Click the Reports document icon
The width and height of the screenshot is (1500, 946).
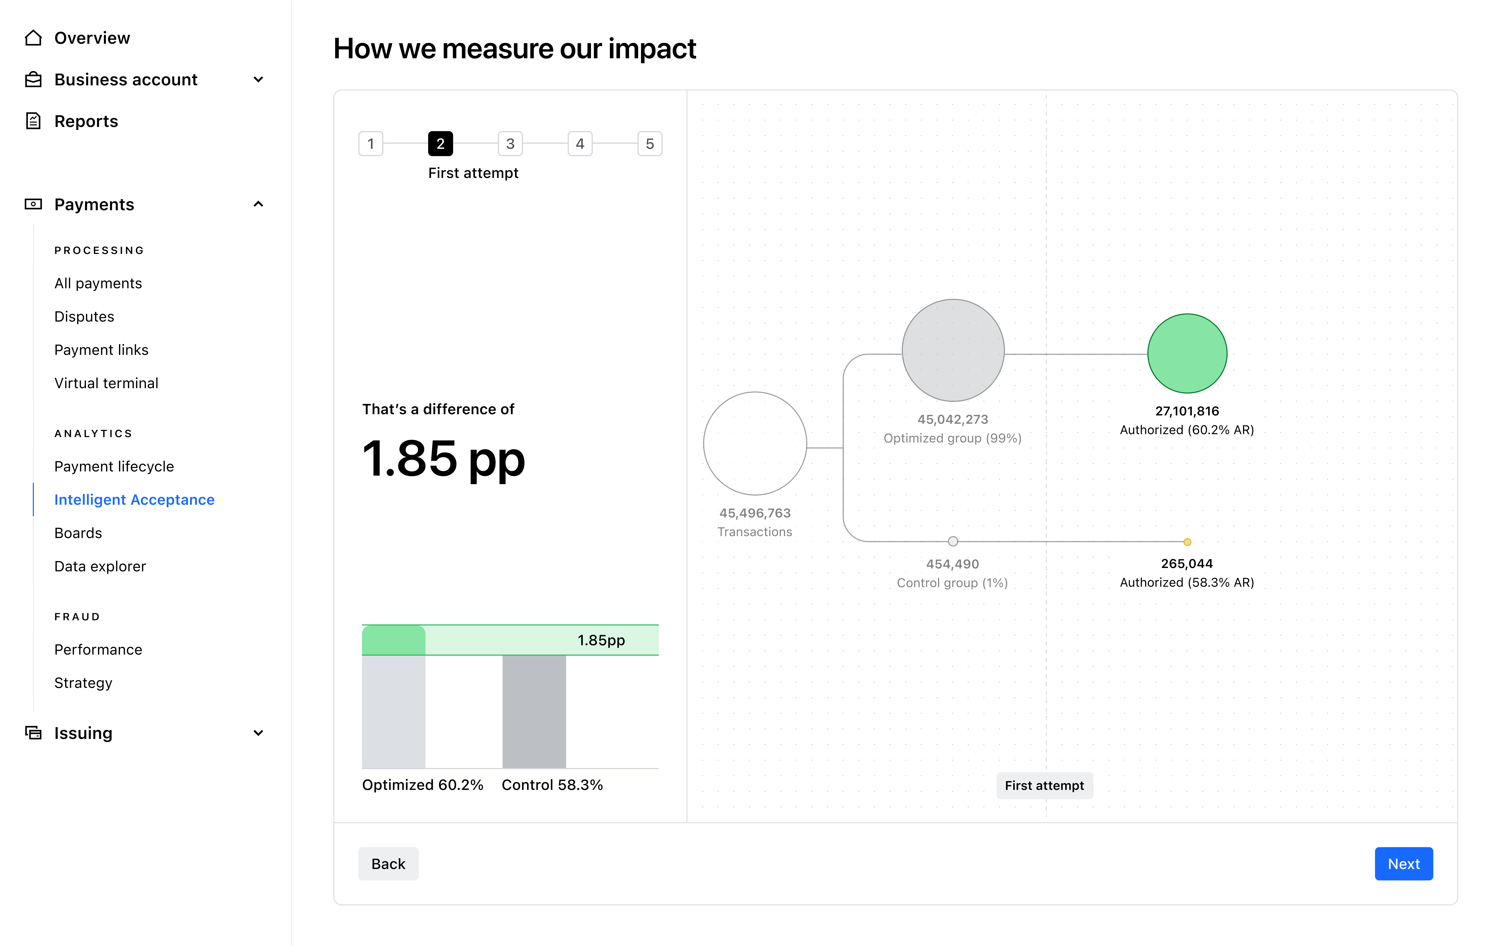point(33,121)
